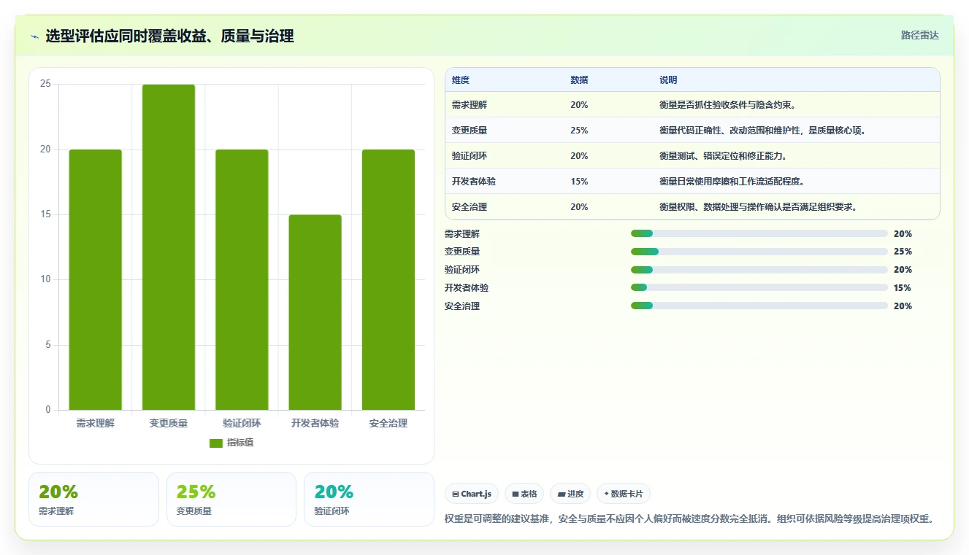The height and width of the screenshot is (555, 969).
Task: Click the 数据卡片 chip
Action: pyautogui.click(x=623, y=494)
